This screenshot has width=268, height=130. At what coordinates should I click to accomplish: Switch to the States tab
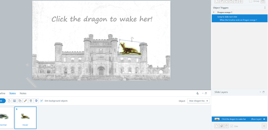coord(13,93)
